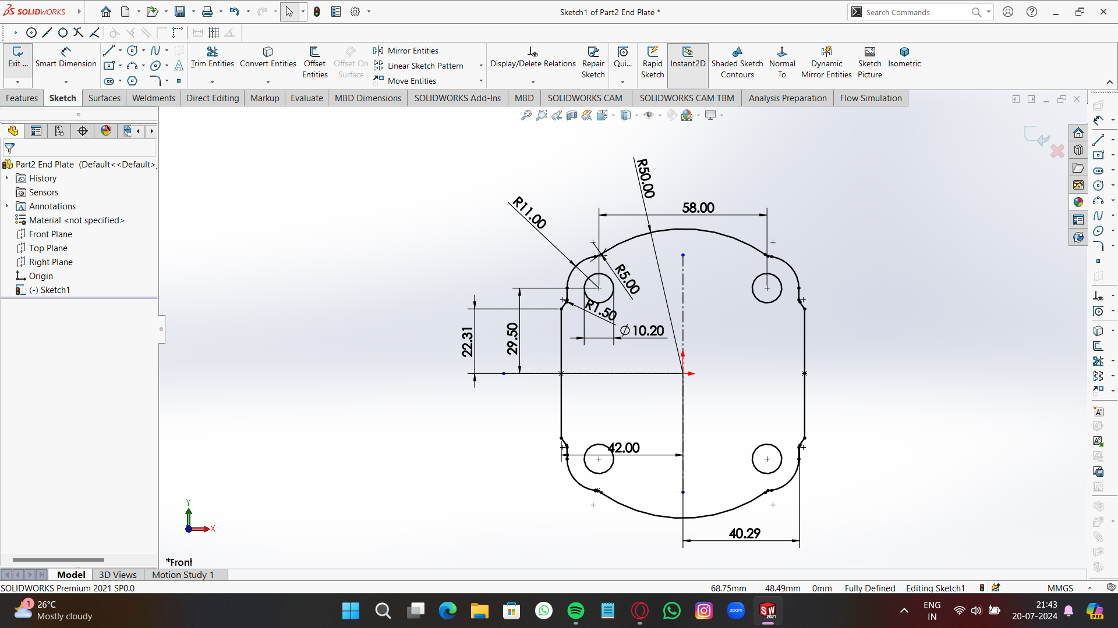The image size is (1118, 628).
Task: Click the Normal To view icon
Action: (x=782, y=62)
